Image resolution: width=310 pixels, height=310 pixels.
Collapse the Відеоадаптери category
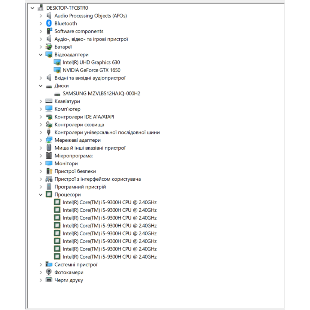pos(41,55)
